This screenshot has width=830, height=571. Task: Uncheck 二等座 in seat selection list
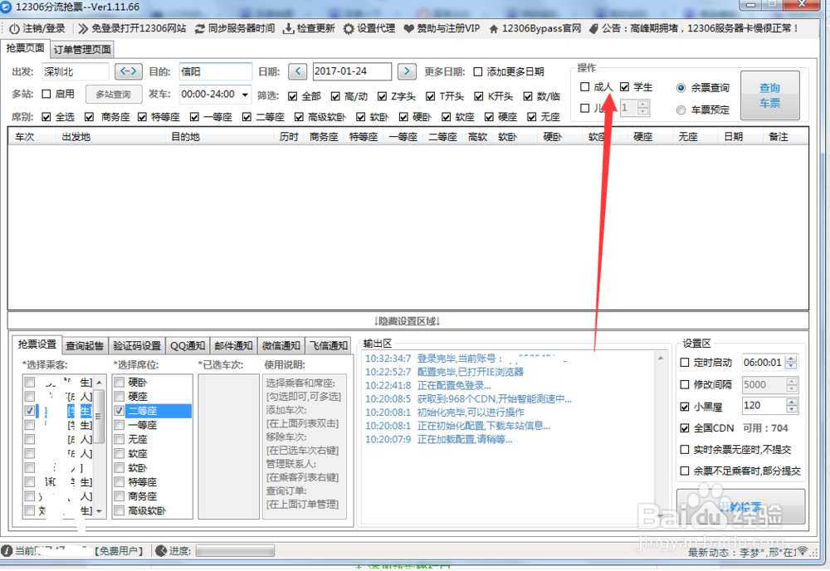120,411
